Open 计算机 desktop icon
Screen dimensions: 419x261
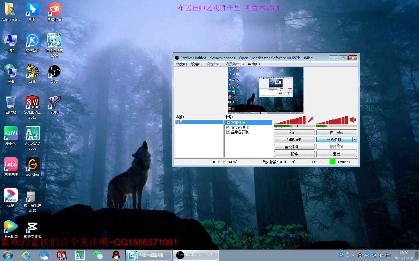click(x=11, y=43)
